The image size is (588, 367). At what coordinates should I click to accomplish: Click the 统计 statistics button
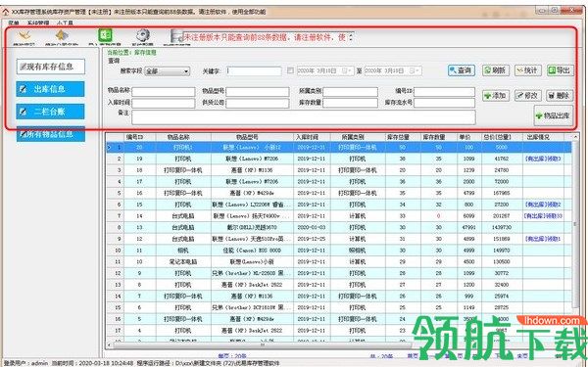pos(527,70)
